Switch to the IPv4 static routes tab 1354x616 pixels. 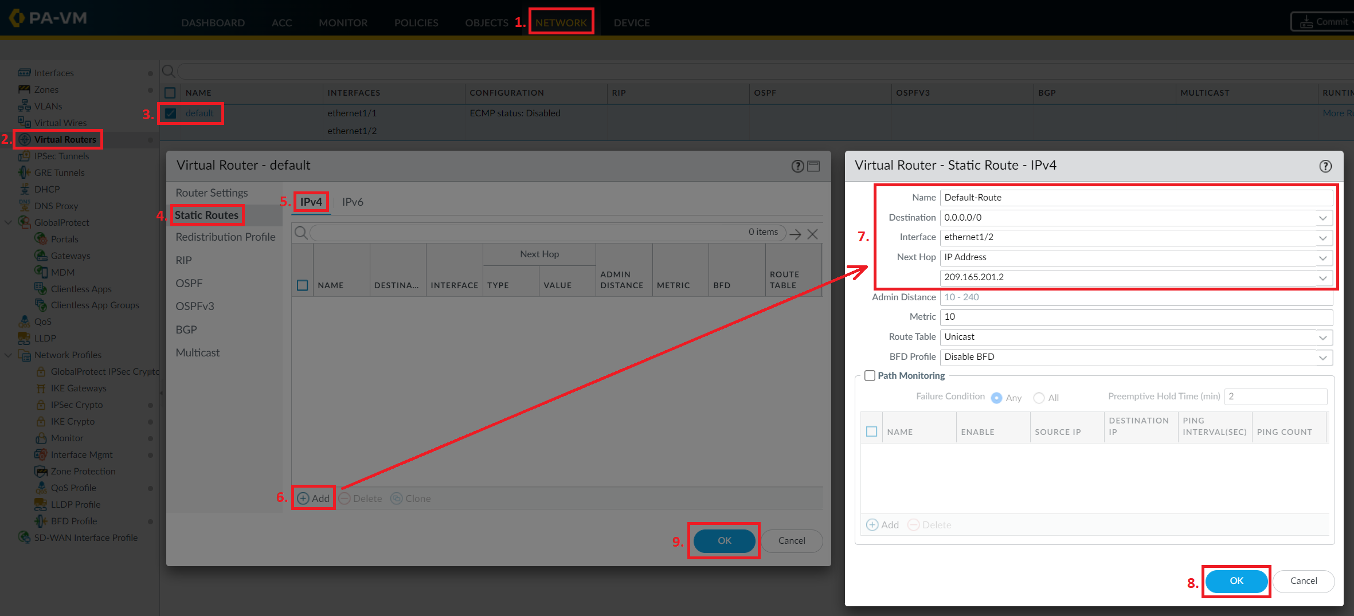pyautogui.click(x=311, y=202)
